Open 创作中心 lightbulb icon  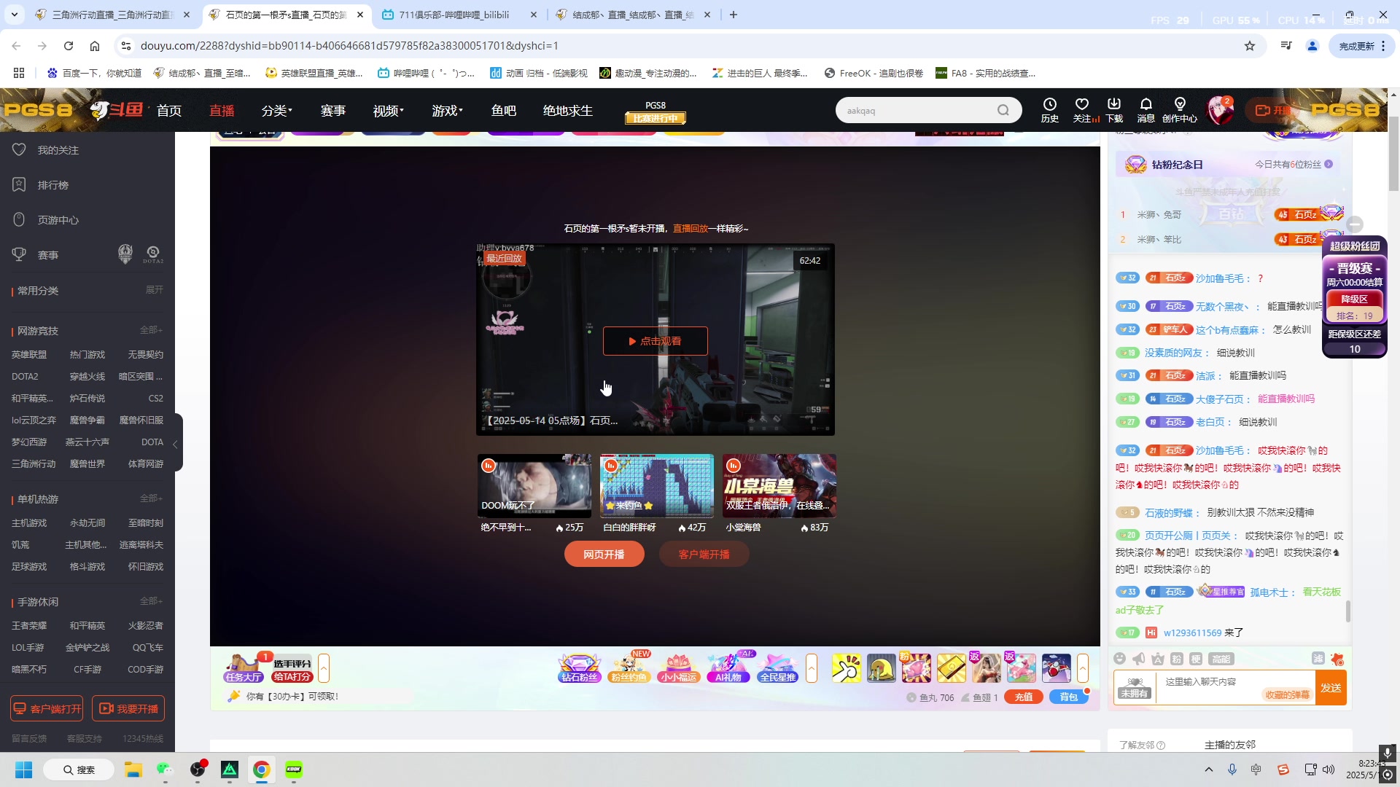tap(1180, 110)
